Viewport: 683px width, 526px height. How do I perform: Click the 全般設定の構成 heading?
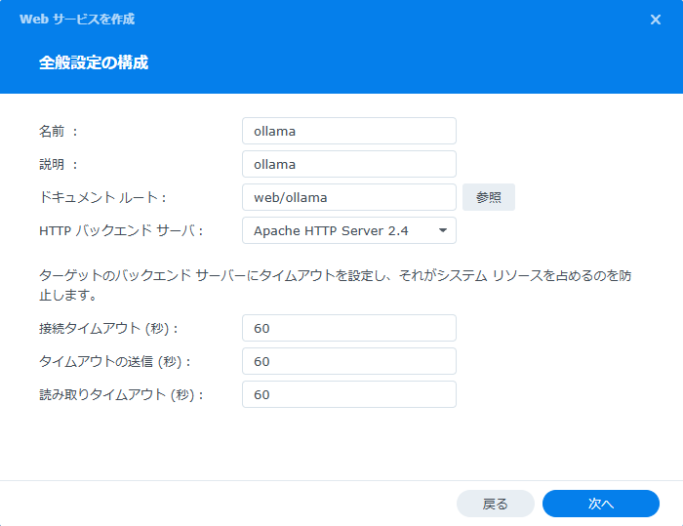point(94,62)
